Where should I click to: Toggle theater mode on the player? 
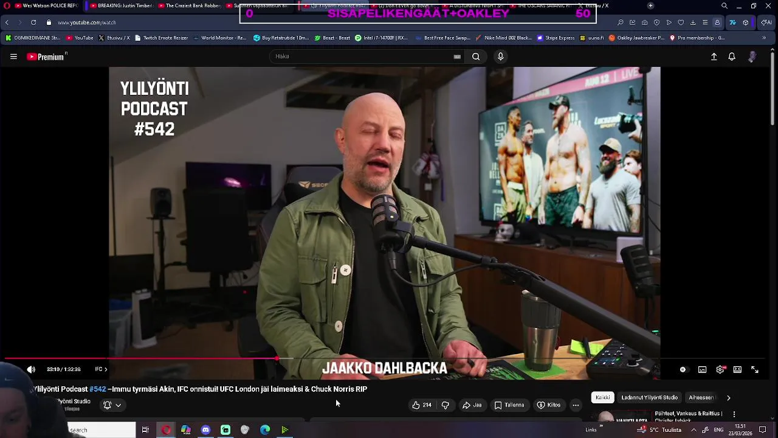pyautogui.click(x=737, y=369)
